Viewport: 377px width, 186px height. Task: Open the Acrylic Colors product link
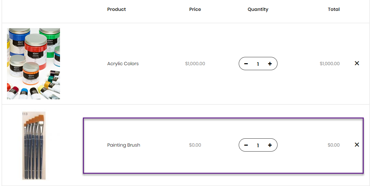(123, 64)
